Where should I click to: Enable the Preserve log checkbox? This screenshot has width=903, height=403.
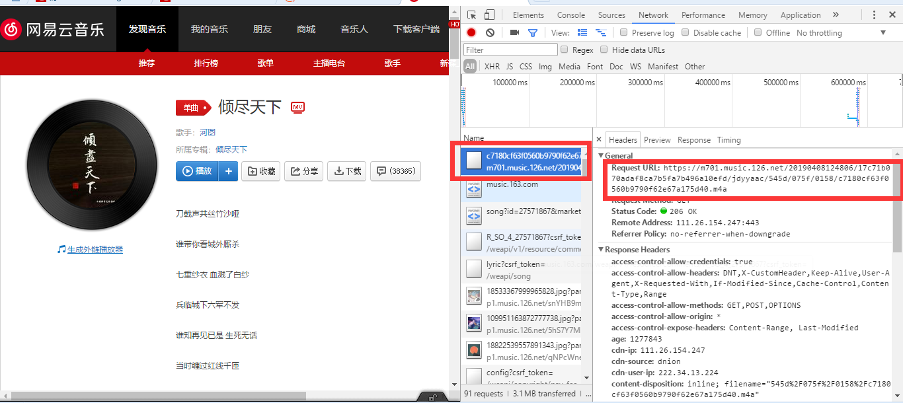click(623, 32)
